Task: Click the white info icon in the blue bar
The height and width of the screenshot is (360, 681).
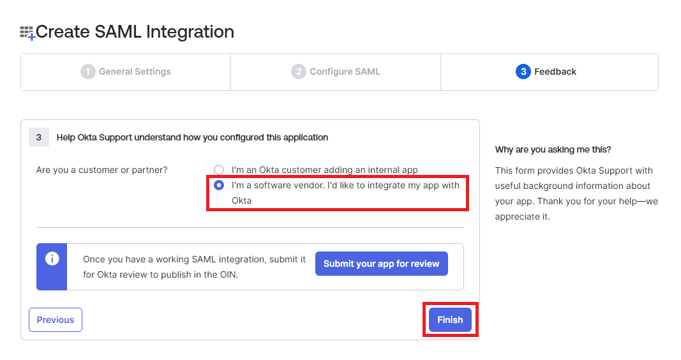Action: (52, 259)
